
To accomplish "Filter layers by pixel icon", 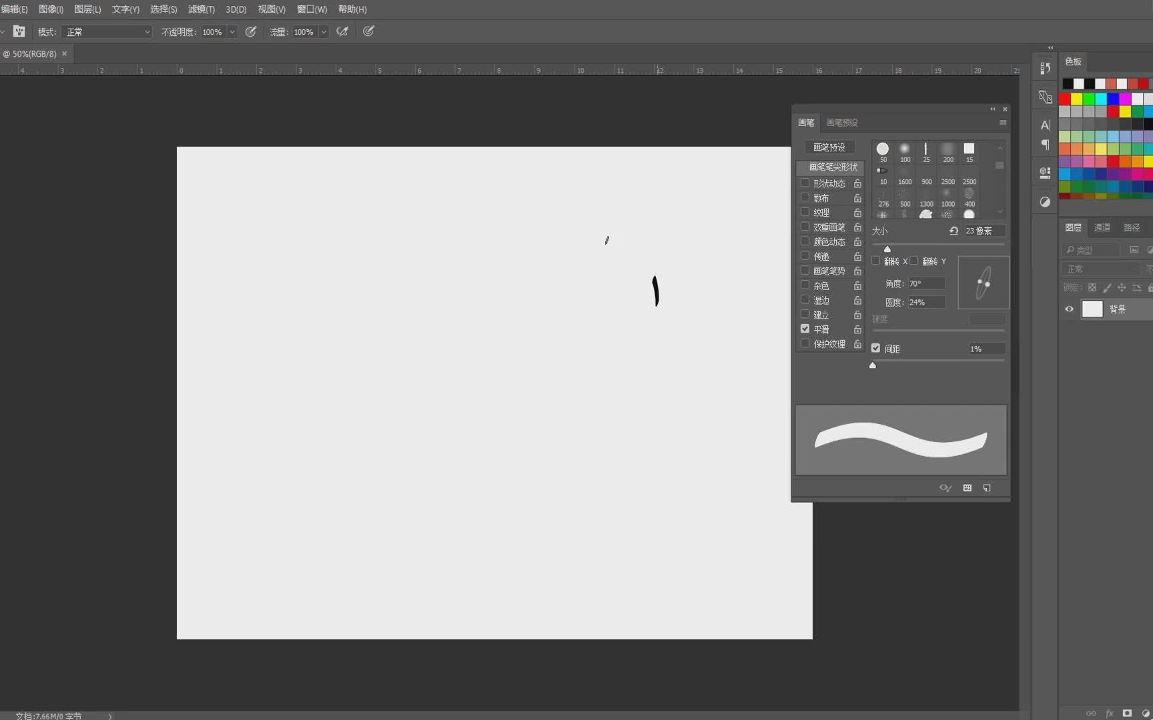I will tap(1134, 250).
